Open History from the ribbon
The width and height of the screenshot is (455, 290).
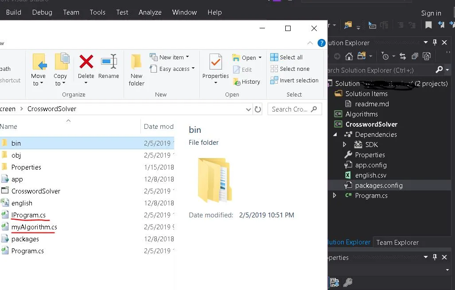coord(246,82)
